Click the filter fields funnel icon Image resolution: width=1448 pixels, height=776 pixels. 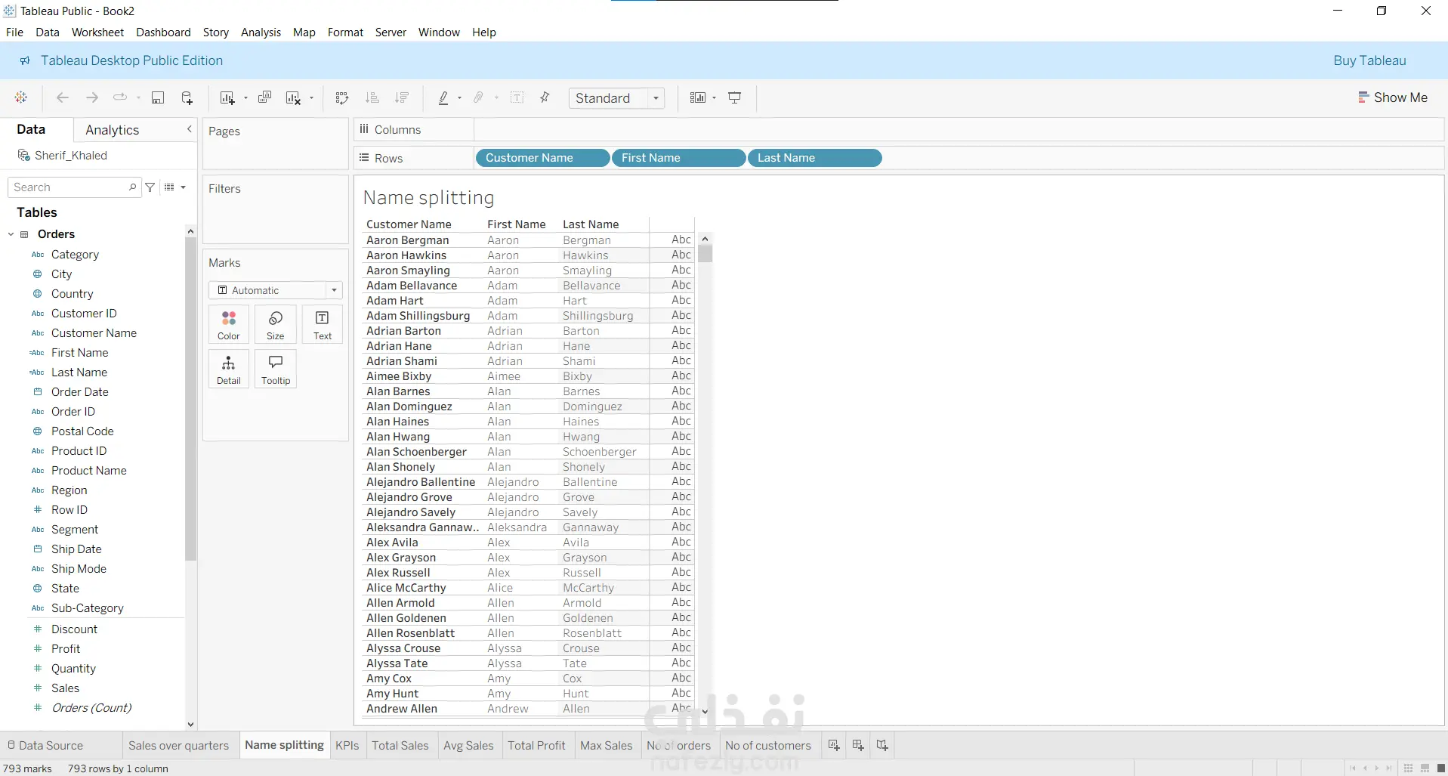tap(150, 187)
